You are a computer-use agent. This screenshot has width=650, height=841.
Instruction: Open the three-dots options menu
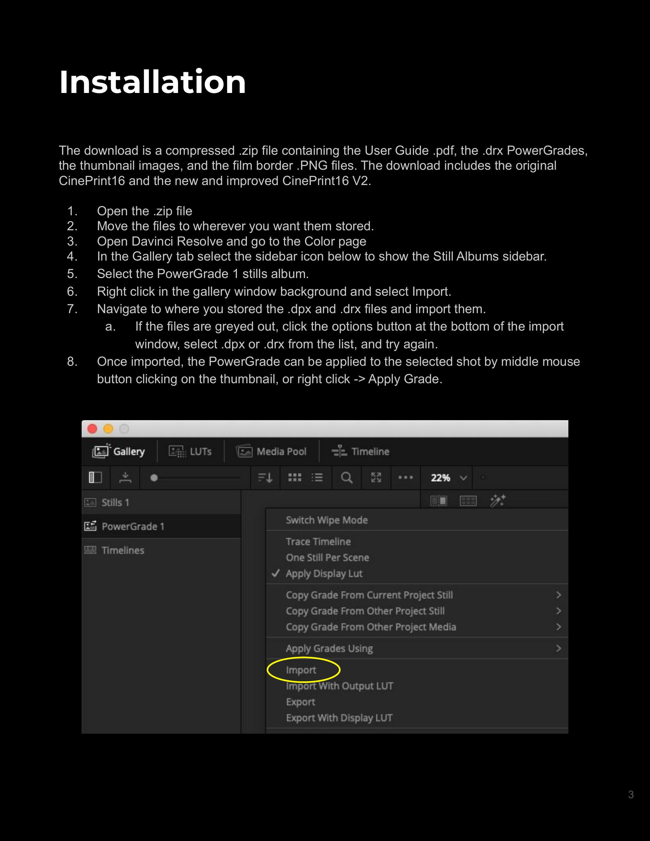pyautogui.click(x=406, y=477)
